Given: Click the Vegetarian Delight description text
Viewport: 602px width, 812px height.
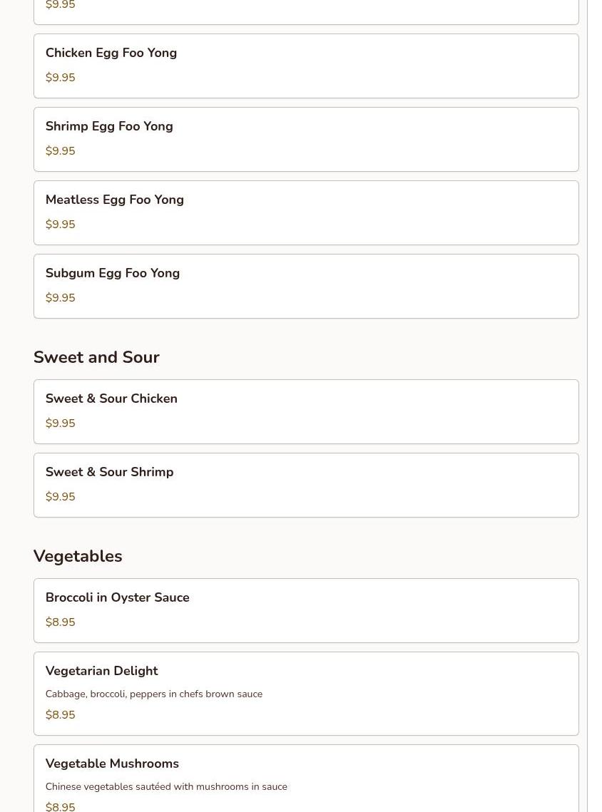Looking at the screenshot, I should pyautogui.click(x=154, y=694).
